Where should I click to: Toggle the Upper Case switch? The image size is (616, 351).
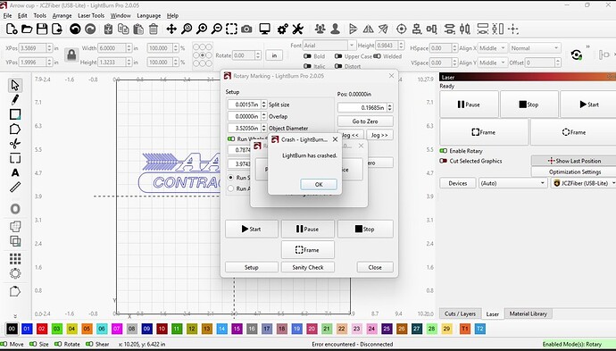[338, 56]
